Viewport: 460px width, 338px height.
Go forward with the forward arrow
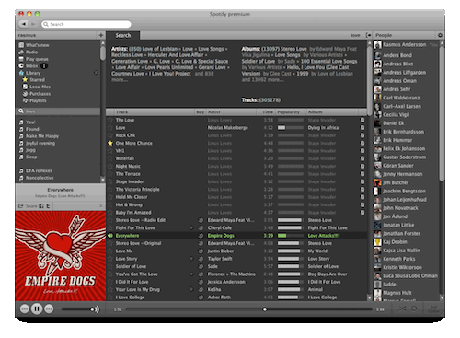(x=33, y=24)
